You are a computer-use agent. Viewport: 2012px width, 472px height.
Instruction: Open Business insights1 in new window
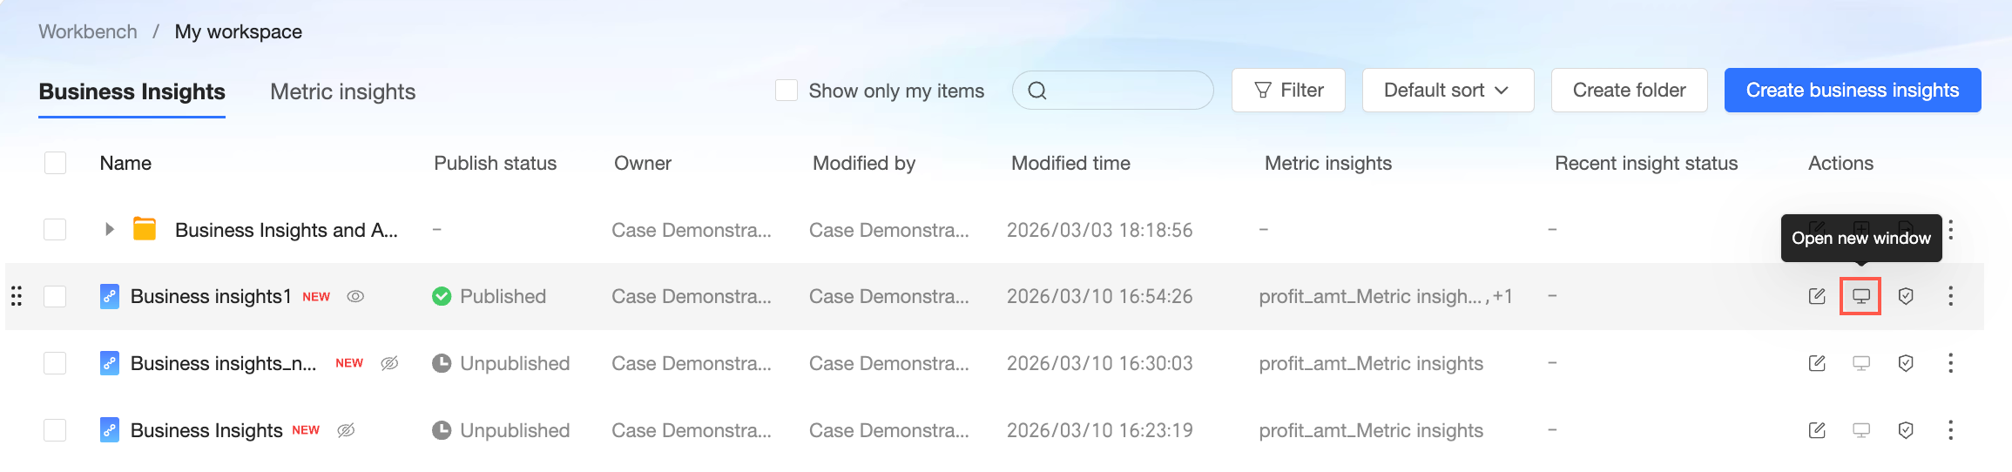tap(1860, 296)
